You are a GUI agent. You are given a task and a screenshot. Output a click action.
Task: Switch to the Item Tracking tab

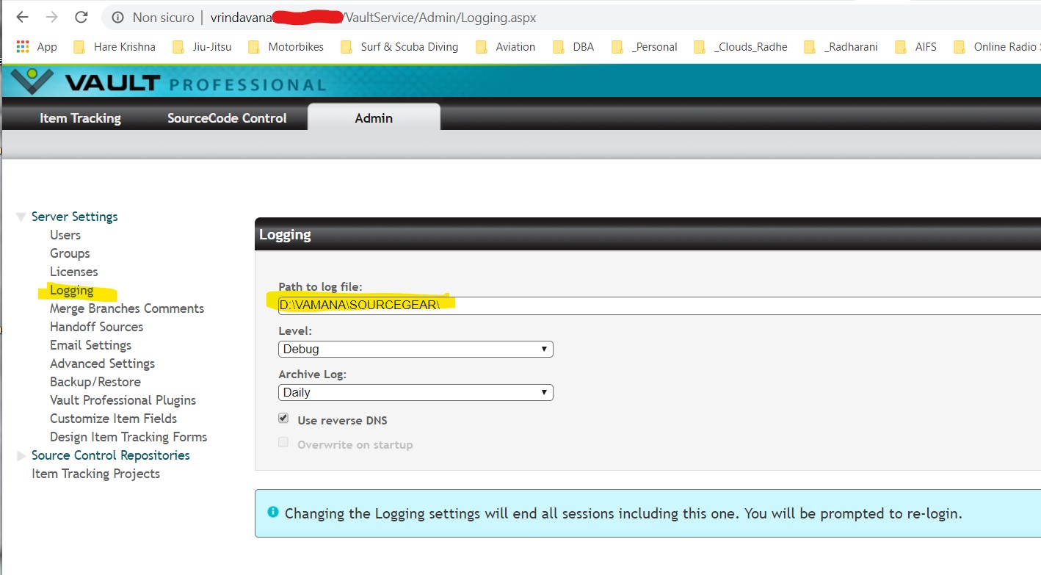click(x=80, y=118)
